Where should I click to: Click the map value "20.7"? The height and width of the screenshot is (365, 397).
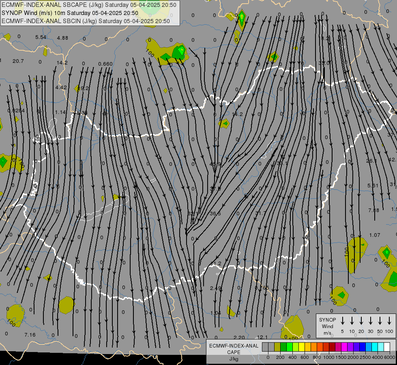[18, 61]
